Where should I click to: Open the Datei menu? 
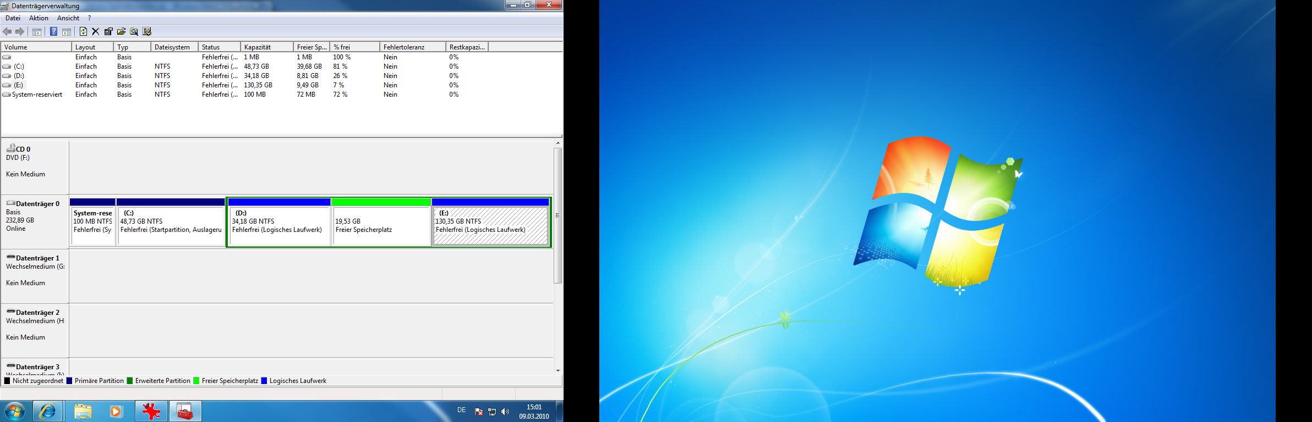tap(13, 18)
